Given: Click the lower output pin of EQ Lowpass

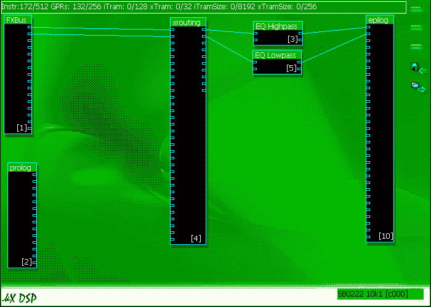Looking at the screenshot, I should 299,69.
